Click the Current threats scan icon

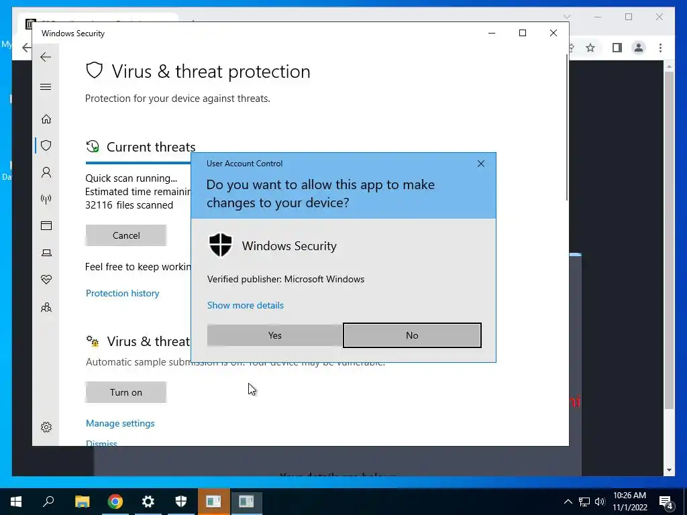pos(93,146)
